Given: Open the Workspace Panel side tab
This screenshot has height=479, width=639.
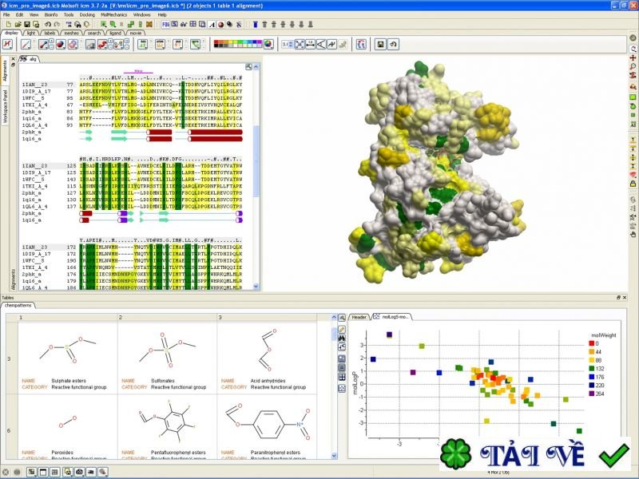Looking at the screenshot, I should click(5, 107).
